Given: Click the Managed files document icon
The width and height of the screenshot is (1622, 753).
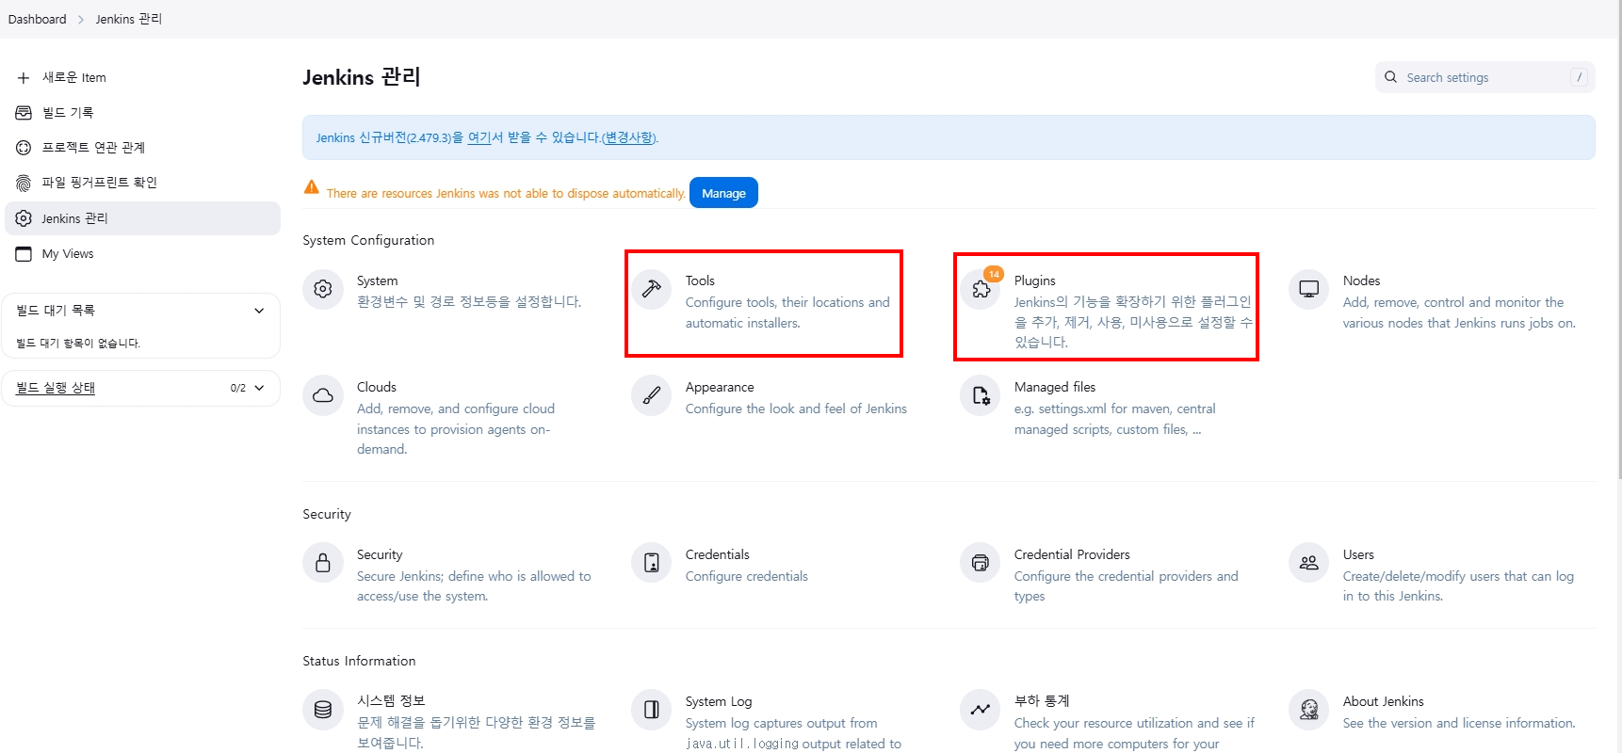Looking at the screenshot, I should click(x=981, y=395).
